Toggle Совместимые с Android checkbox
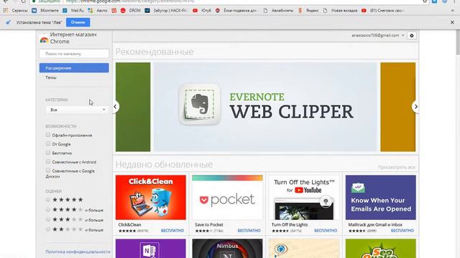Viewport: 460px width, 258px height. tap(48, 161)
